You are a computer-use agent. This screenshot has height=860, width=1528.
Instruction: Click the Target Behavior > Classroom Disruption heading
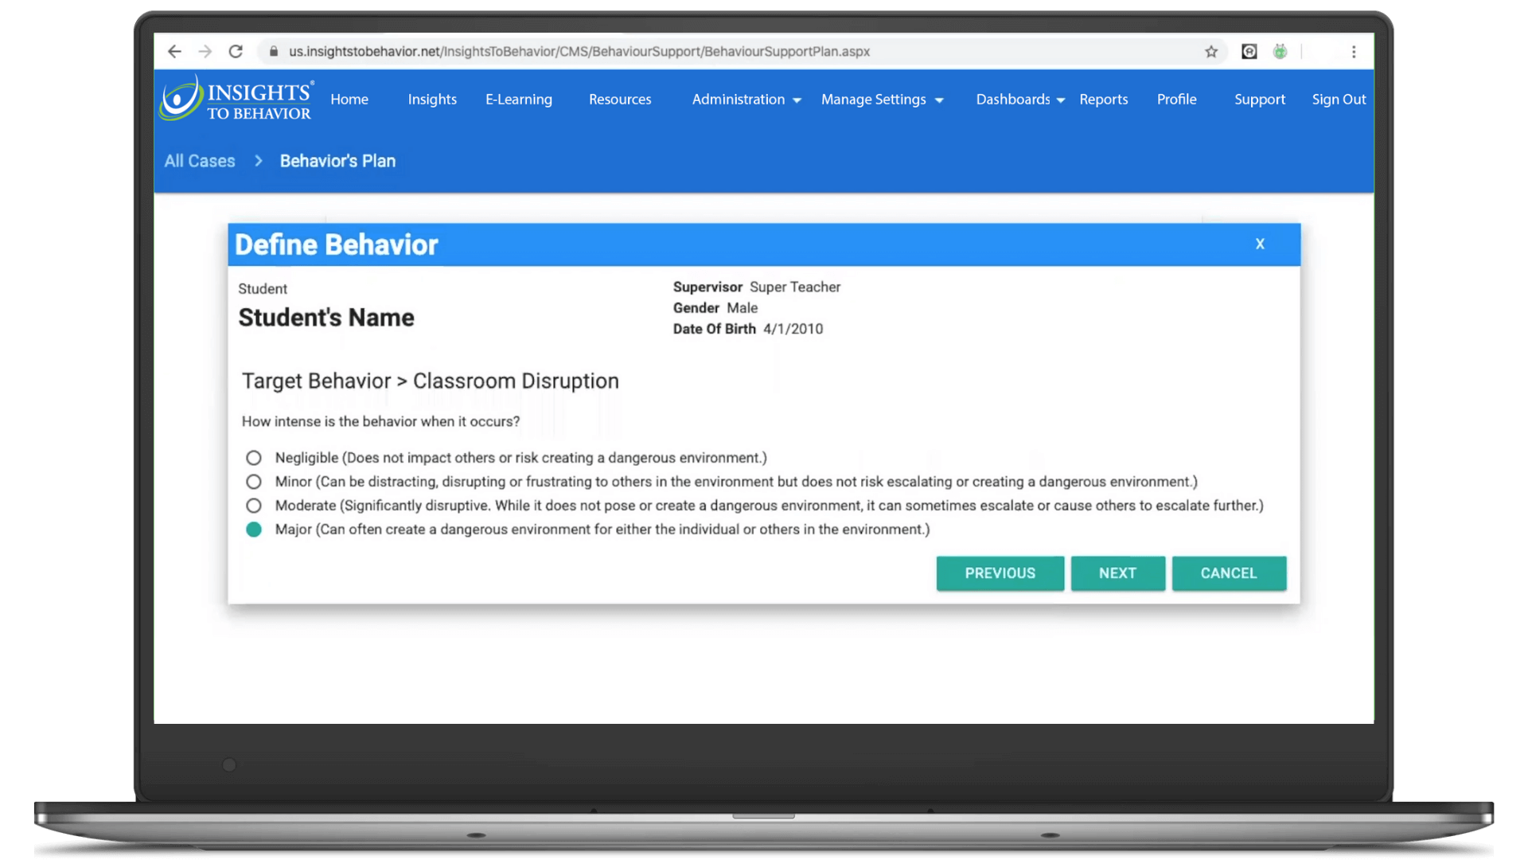(x=431, y=381)
